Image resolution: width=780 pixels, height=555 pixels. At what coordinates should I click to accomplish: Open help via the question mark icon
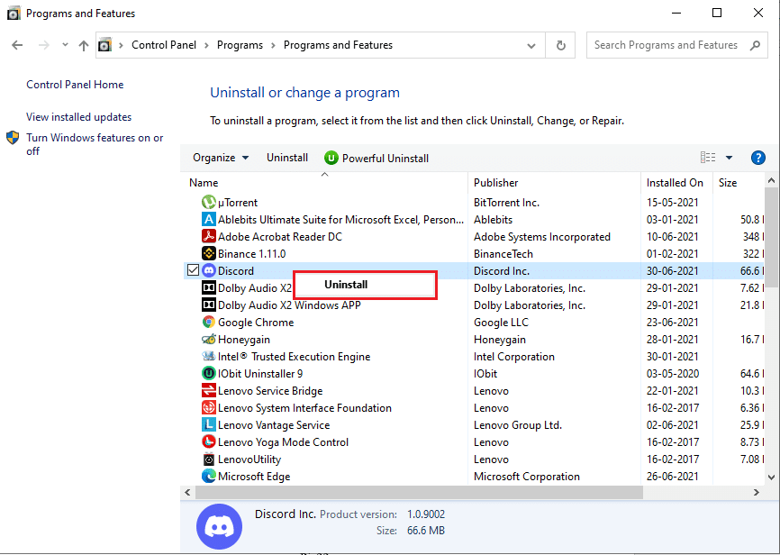(757, 158)
